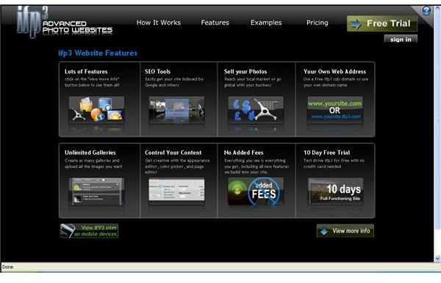Select the Control Your Content editor image

click(176, 190)
